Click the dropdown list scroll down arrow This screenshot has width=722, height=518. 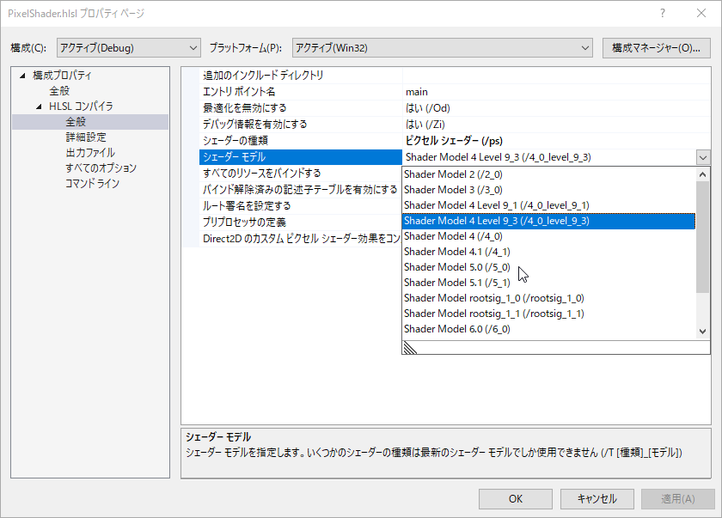coord(702,332)
